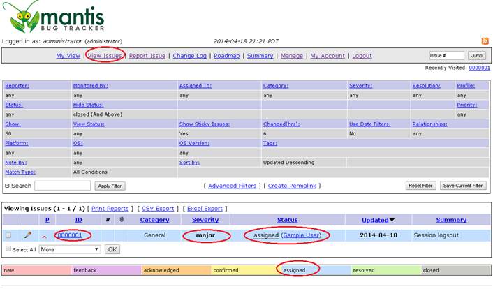Enable the Select All checkbox
This screenshot has width=493, height=289.
tap(8, 249)
